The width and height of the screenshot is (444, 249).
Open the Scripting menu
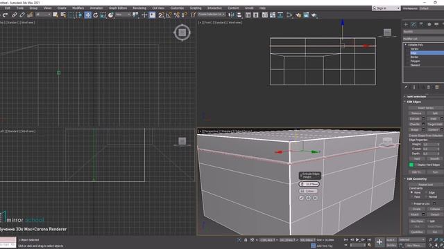pyautogui.click(x=196, y=8)
